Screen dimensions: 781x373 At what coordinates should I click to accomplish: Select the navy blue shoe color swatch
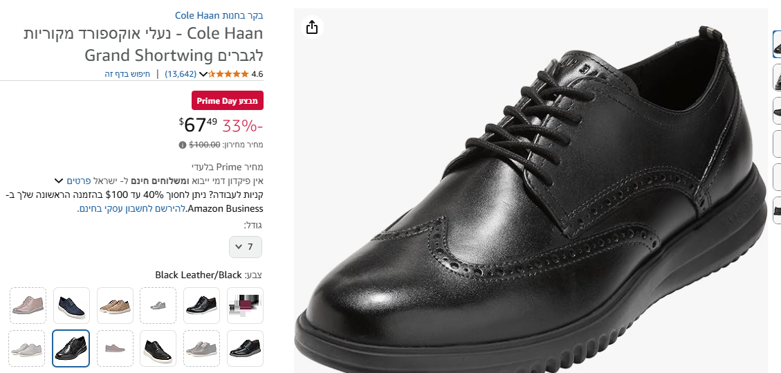[71, 305]
